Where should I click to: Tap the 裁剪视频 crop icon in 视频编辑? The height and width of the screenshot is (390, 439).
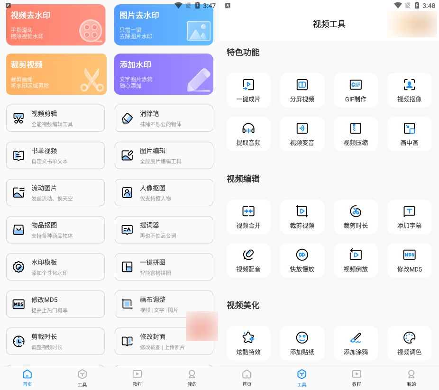pyautogui.click(x=302, y=211)
